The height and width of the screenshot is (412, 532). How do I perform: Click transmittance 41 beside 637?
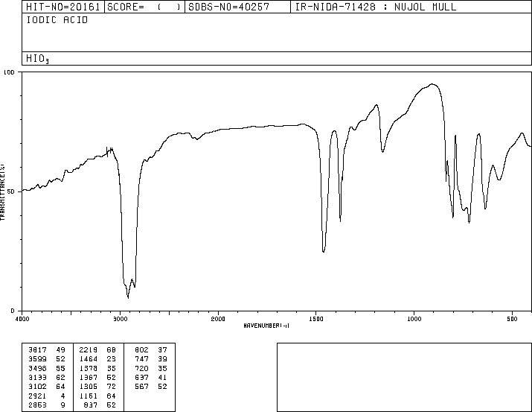[162, 378]
